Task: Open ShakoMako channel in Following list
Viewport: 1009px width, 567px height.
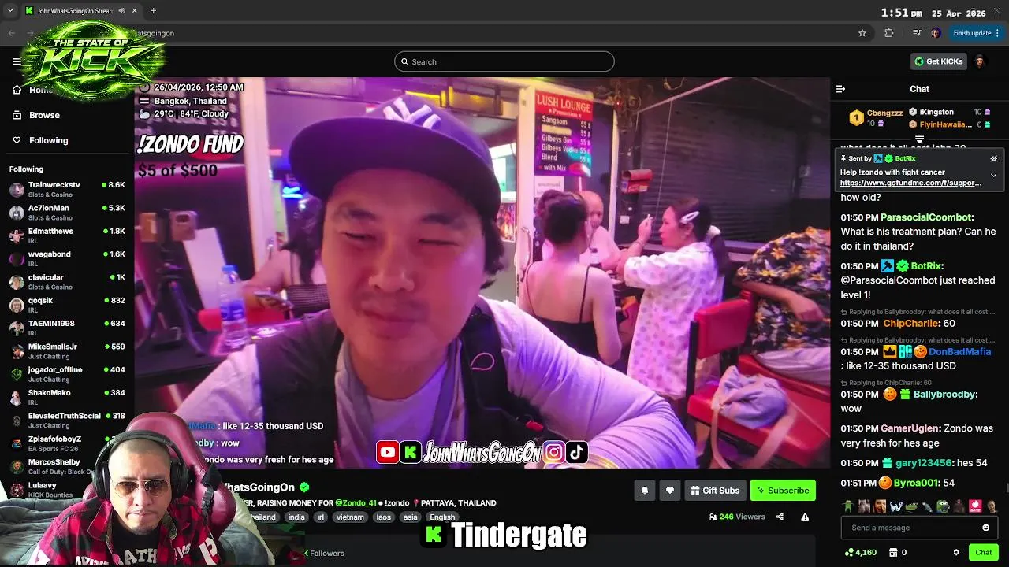Action: pos(67,397)
